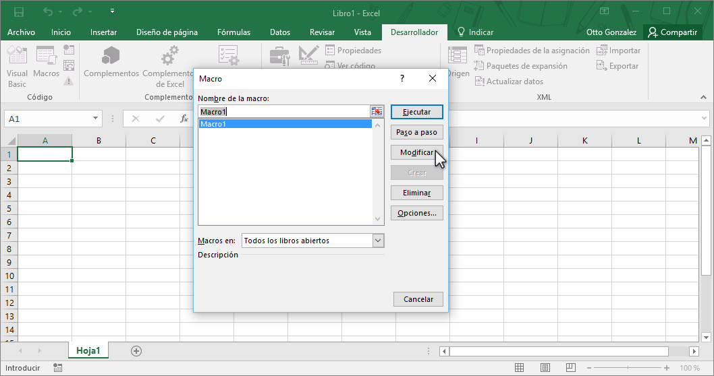
Task: Click the Record Macro icon
Action: (69, 50)
